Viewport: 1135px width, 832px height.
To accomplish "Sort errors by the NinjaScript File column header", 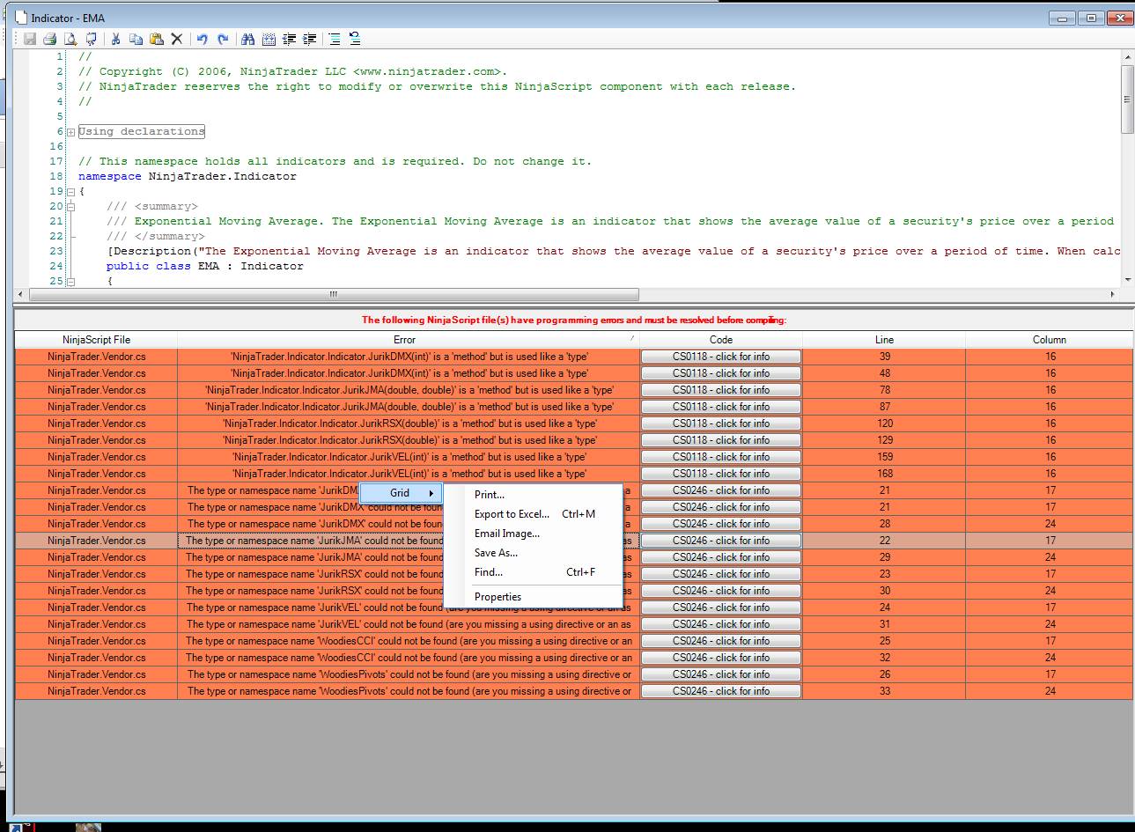I will 96,340.
